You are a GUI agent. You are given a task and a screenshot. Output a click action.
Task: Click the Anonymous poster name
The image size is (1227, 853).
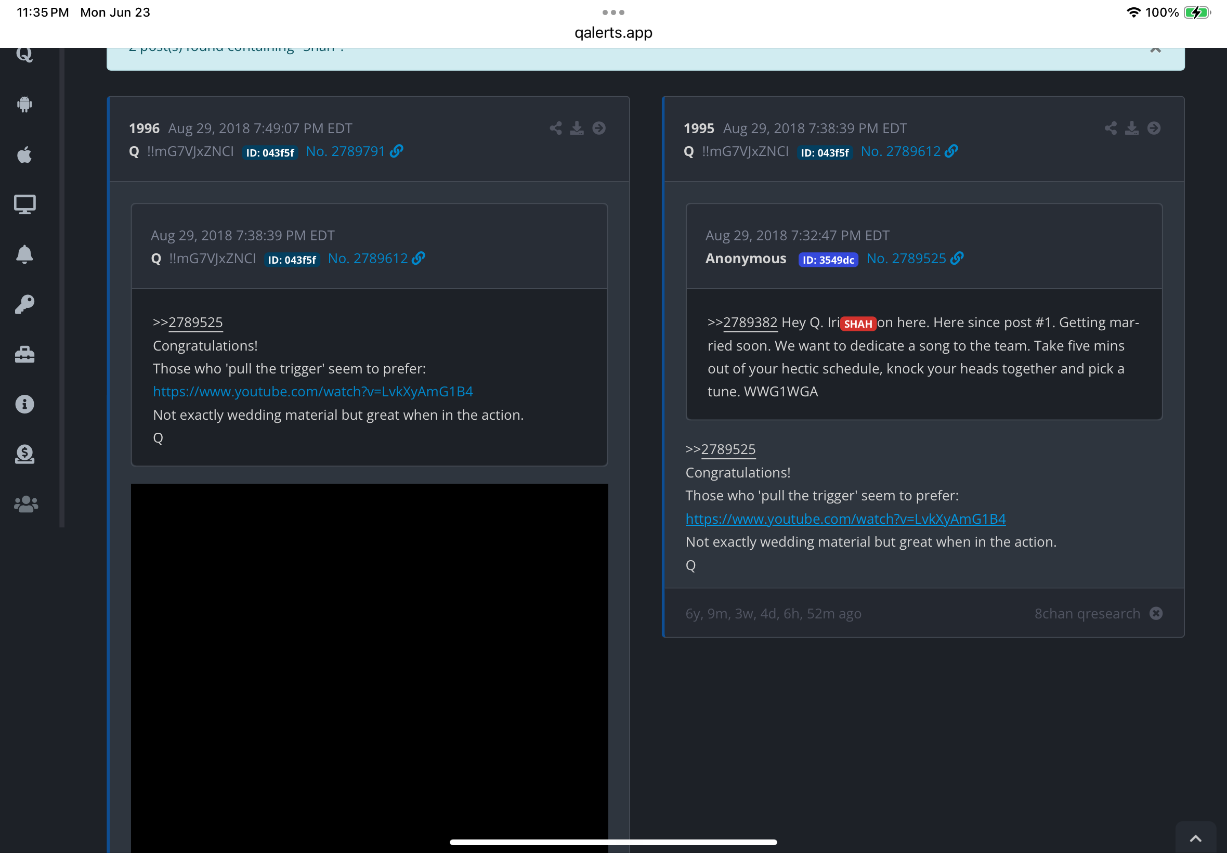click(746, 259)
